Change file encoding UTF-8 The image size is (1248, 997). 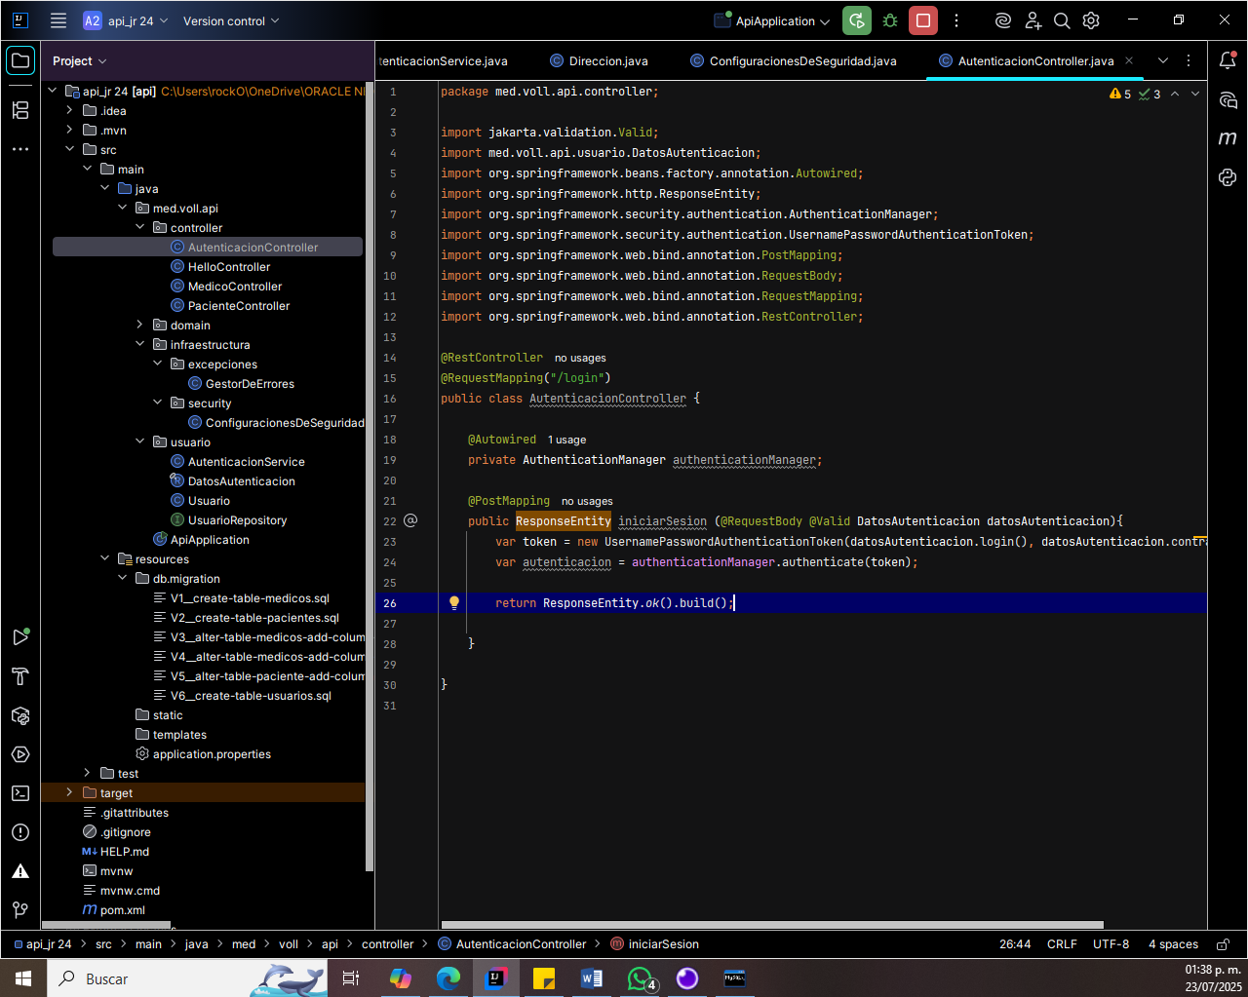tap(1111, 943)
